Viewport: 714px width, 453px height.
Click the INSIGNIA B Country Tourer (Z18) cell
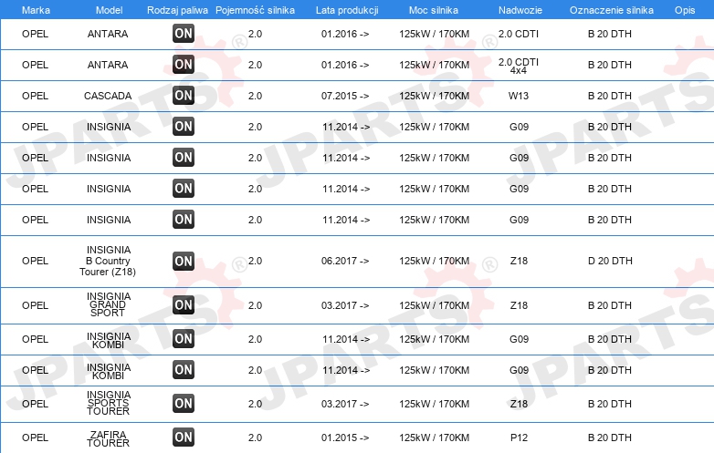[108, 261]
